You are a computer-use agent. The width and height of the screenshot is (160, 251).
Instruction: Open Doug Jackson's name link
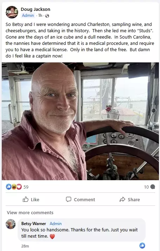35,9
